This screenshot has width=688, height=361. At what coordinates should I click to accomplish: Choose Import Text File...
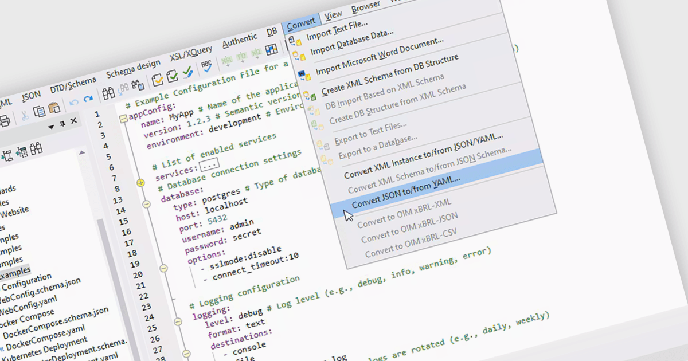pos(337,32)
